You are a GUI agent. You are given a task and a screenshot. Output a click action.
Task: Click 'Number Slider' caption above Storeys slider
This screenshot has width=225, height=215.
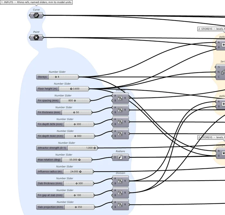(x=57, y=72)
